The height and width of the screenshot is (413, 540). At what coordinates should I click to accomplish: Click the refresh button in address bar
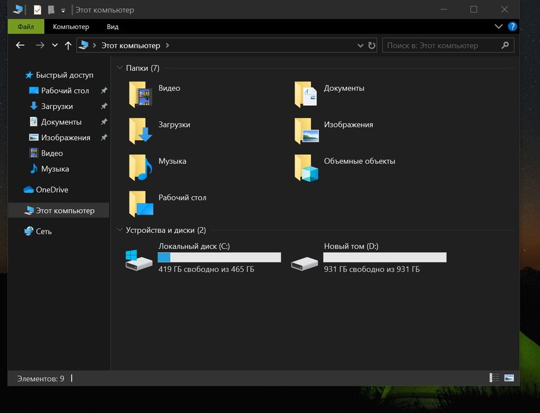pos(372,45)
